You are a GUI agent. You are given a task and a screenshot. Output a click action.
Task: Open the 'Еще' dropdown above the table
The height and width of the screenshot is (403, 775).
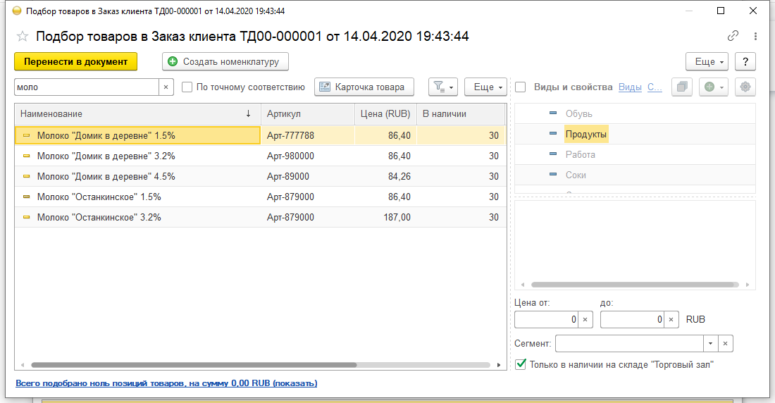(486, 87)
